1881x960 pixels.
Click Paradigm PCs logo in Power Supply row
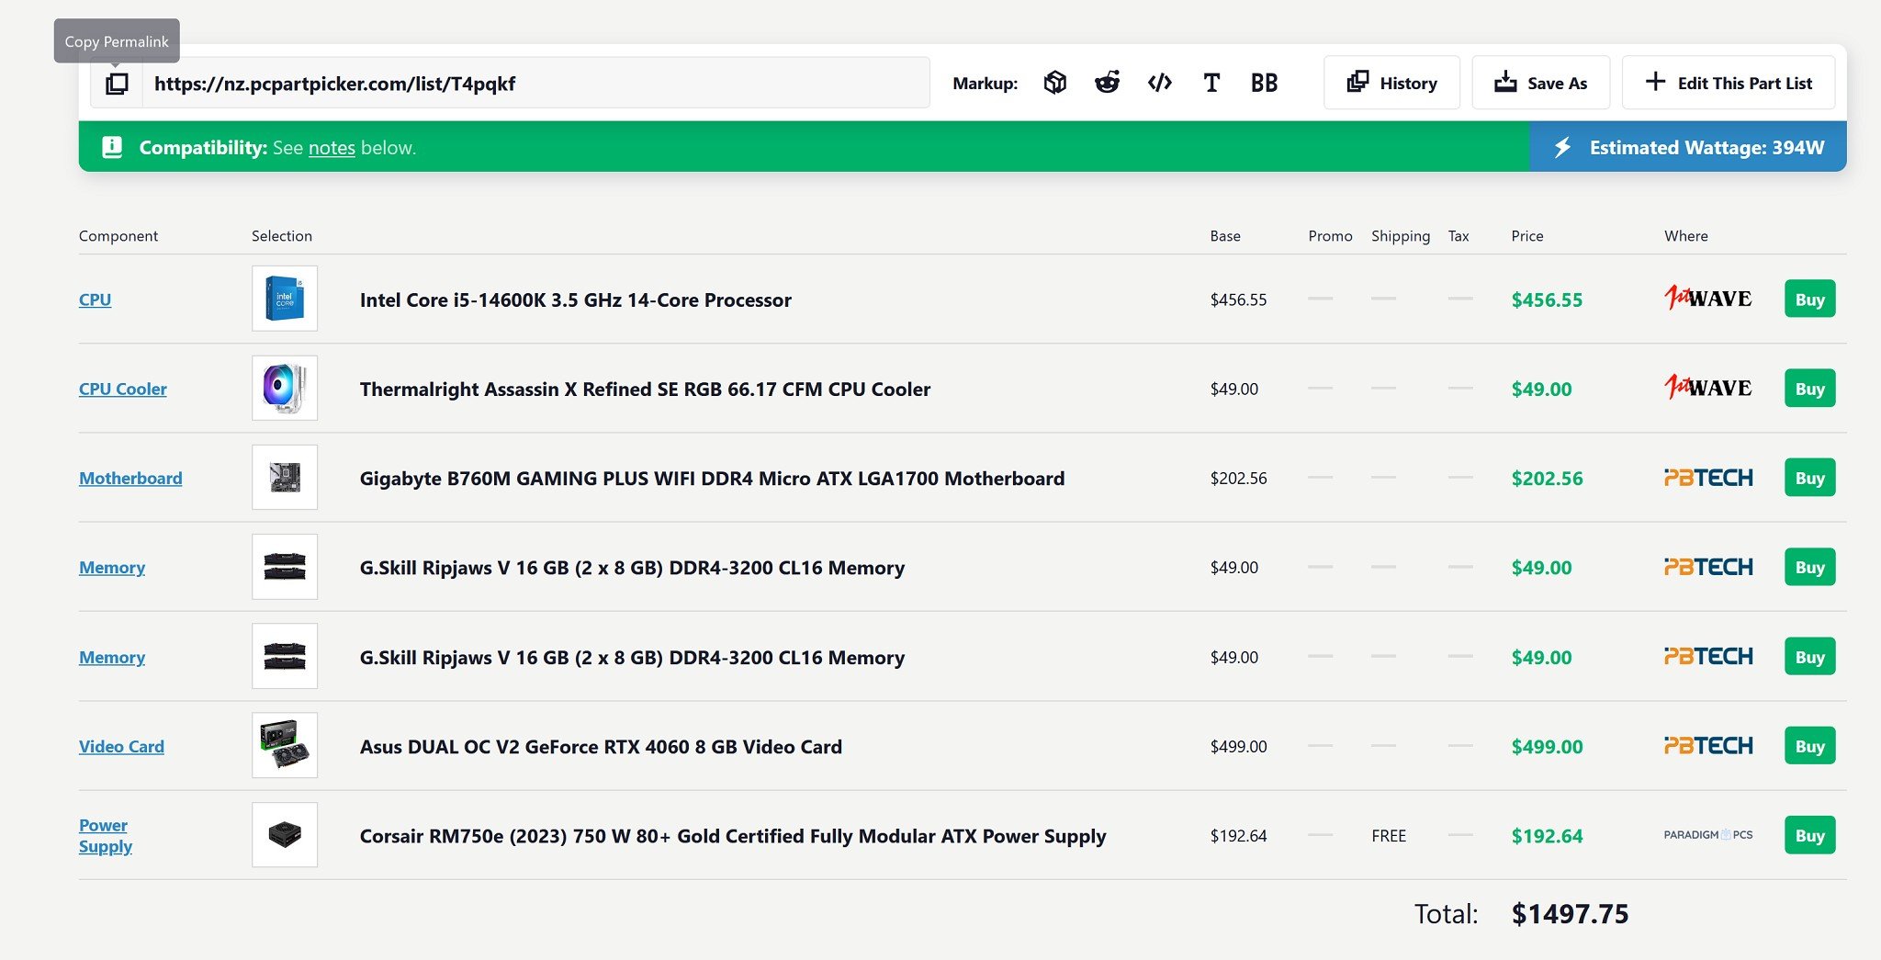click(x=1708, y=835)
